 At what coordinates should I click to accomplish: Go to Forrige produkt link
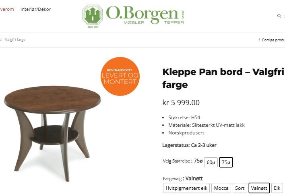point(273,40)
